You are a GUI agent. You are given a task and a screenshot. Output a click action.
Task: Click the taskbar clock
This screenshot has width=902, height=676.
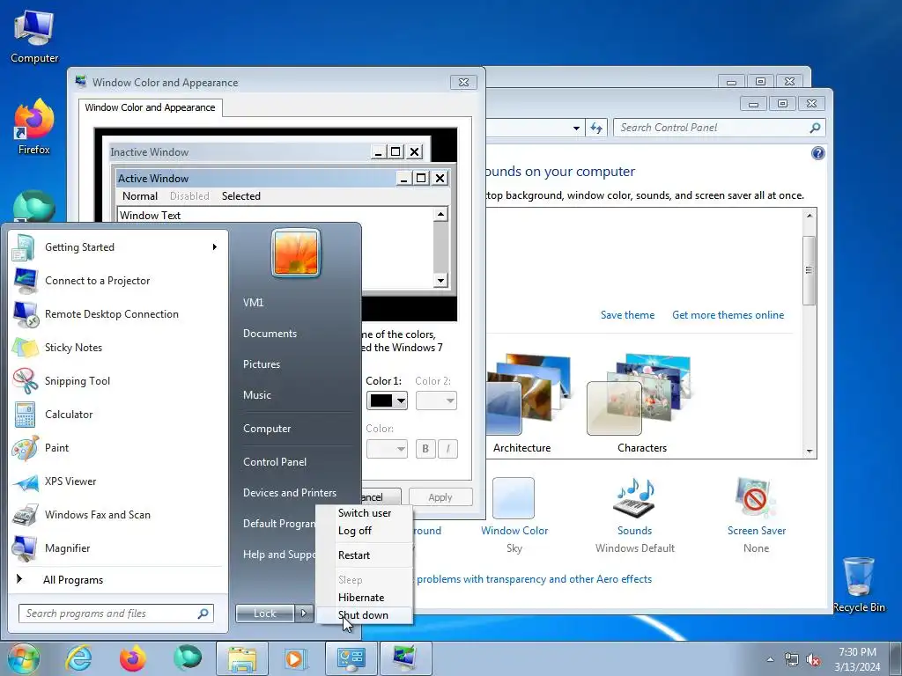click(x=857, y=659)
